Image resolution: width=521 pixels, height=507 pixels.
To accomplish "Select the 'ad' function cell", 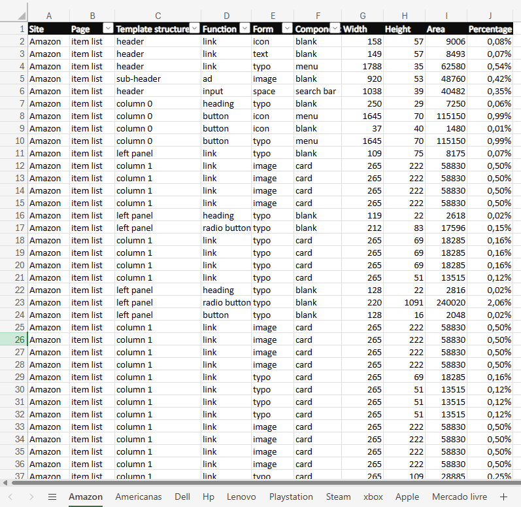I will (226, 79).
